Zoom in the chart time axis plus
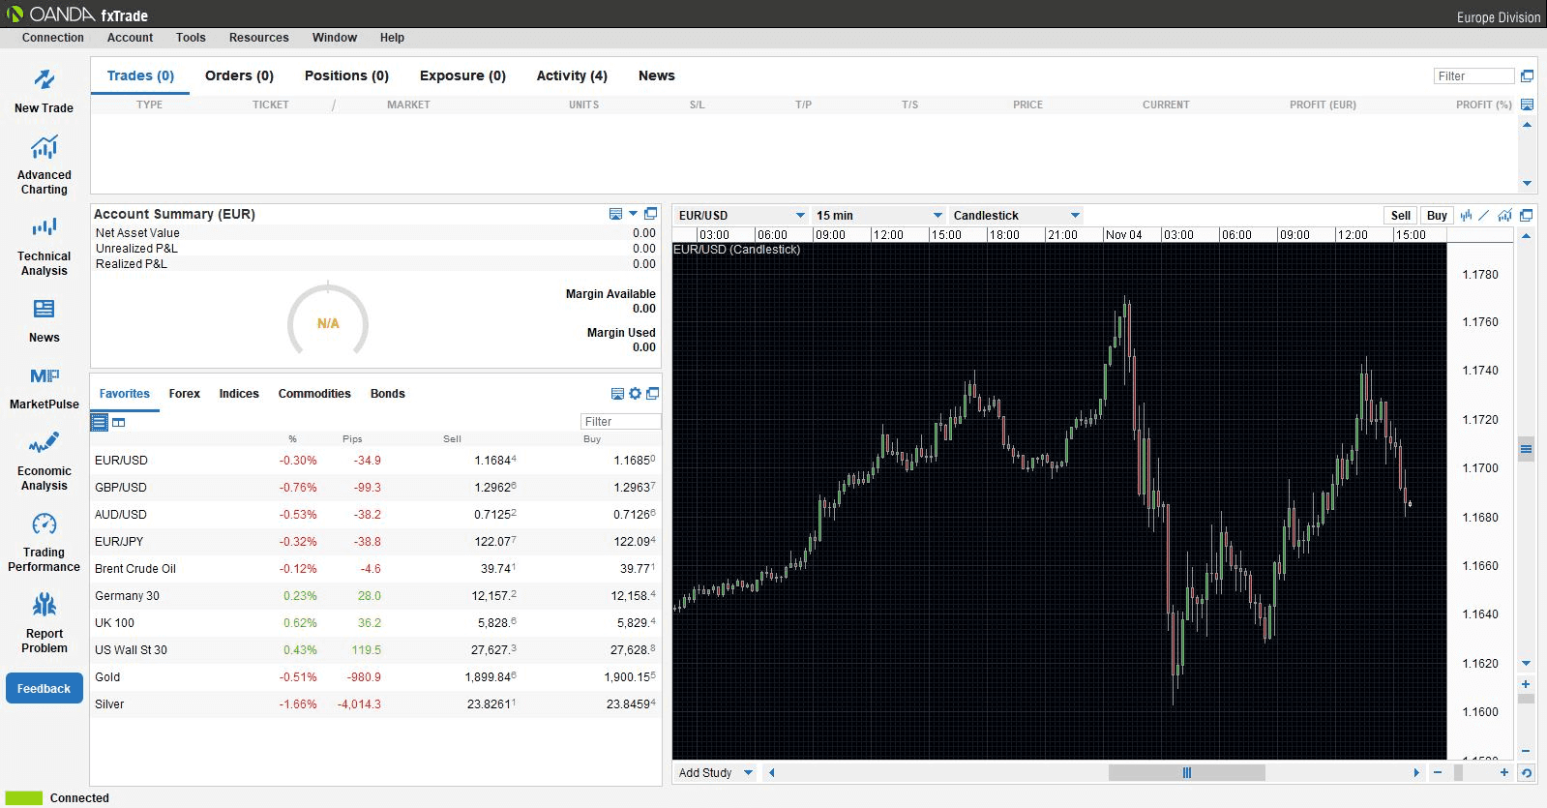This screenshot has height=808, width=1547. point(1504,772)
